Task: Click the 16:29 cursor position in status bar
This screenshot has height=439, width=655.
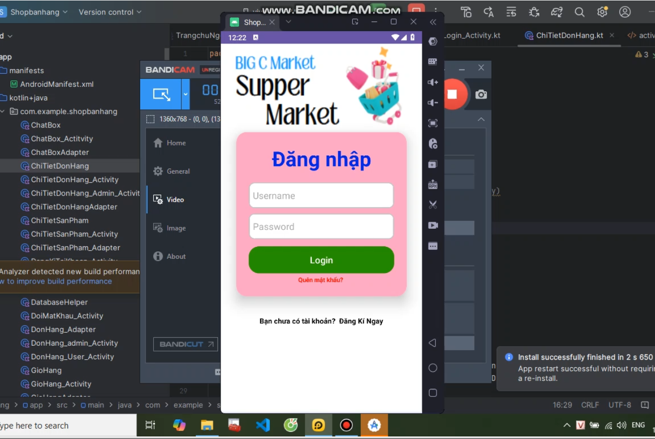Action: click(563, 405)
